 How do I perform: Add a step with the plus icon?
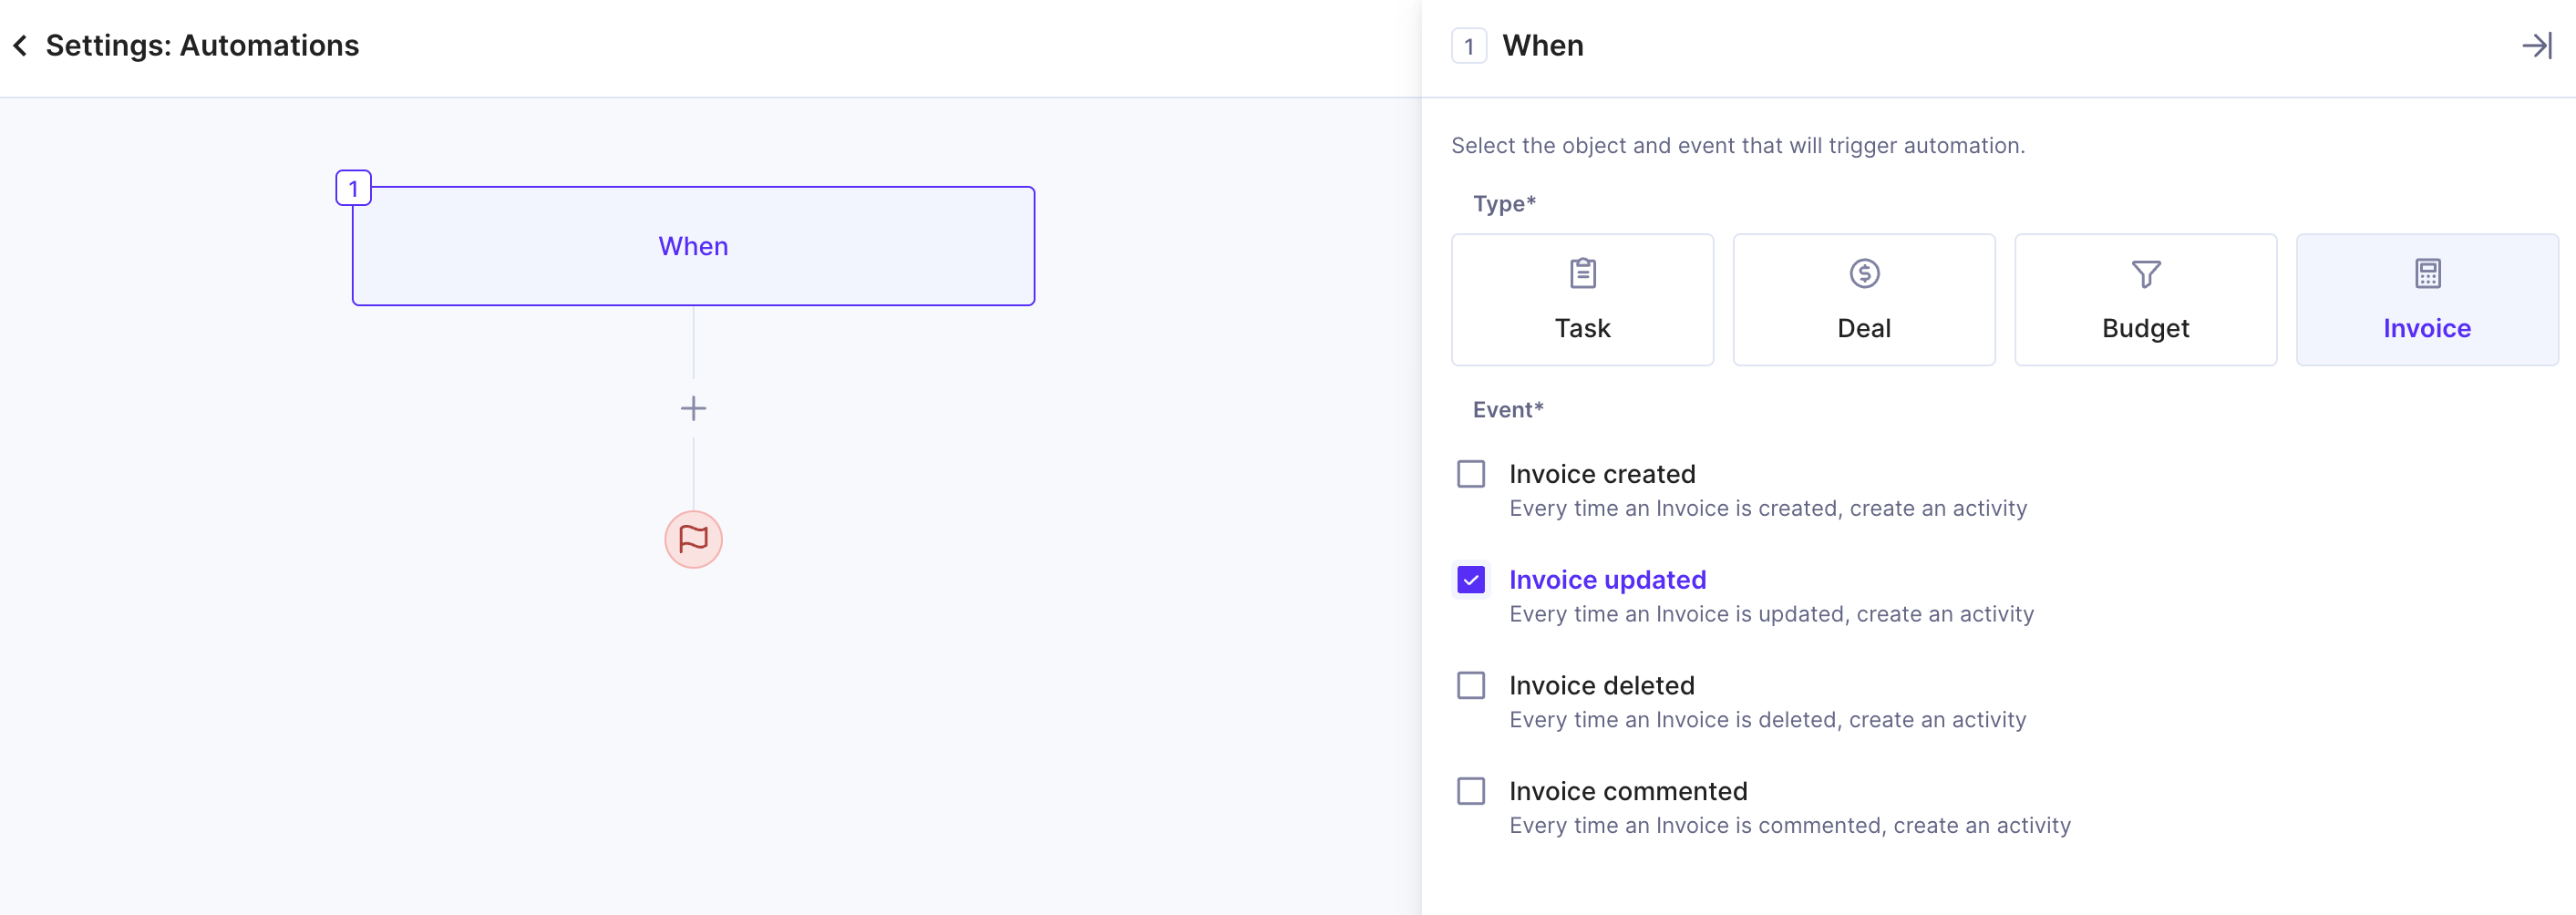[693, 408]
